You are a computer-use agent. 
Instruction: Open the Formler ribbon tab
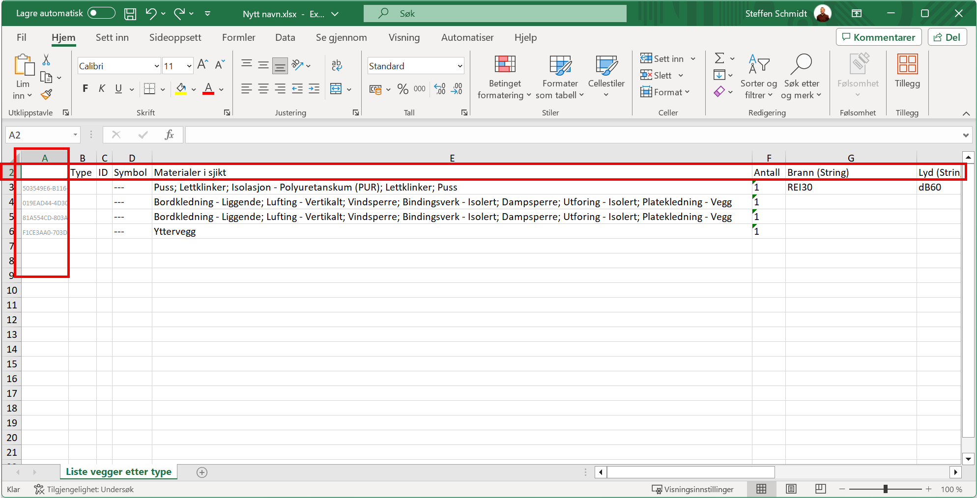(x=238, y=38)
